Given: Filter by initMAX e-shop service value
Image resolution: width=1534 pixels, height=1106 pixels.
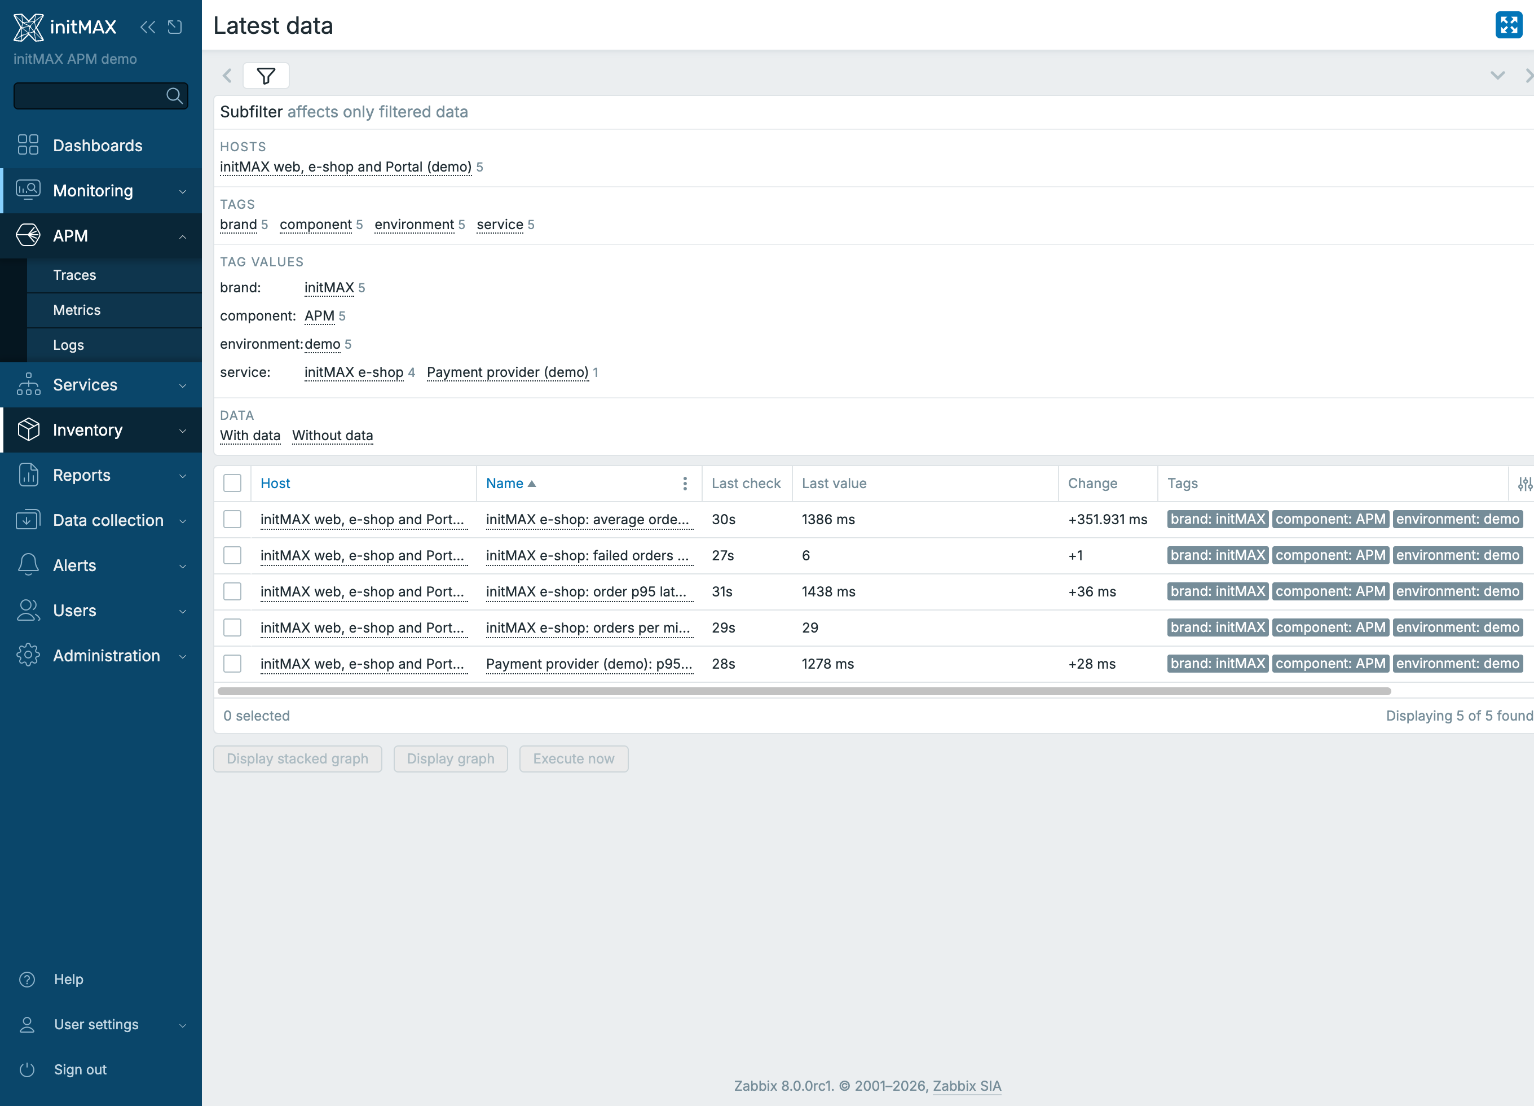Looking at the screenshot, I should pos(354,372).
